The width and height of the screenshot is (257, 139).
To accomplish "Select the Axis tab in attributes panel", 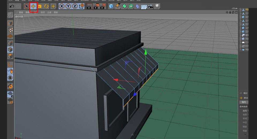I will click(x=243, y=102).
